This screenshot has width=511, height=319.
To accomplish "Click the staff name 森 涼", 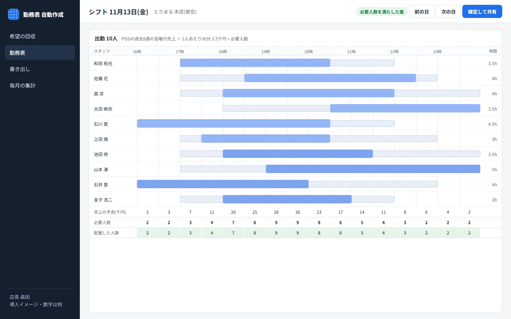I will 99,94.
